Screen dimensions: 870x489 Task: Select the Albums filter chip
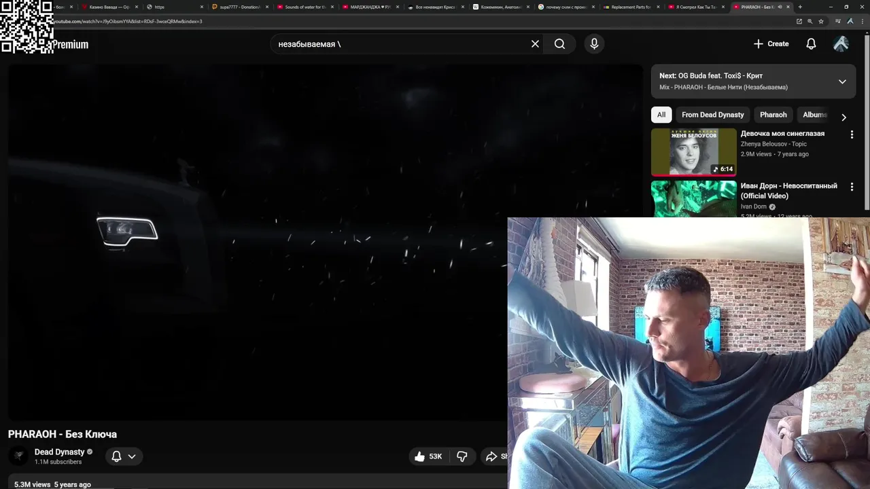814,115
